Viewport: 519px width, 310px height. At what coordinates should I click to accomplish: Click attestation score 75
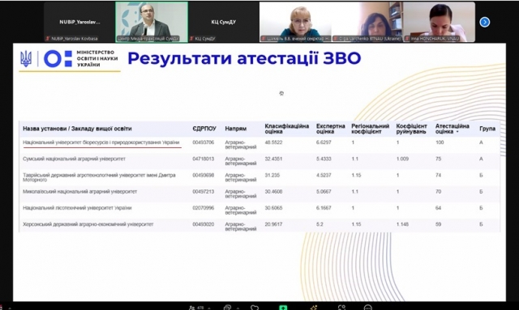[438, 159]
